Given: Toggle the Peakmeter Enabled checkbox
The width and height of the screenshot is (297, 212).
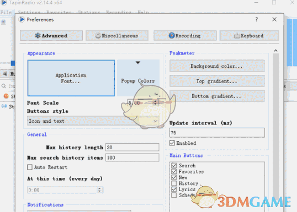Looking at the screenshot, I should coord(172,143).
